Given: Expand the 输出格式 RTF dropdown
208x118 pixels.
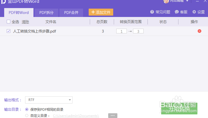Looking at the screenshot, I should 49,100.
